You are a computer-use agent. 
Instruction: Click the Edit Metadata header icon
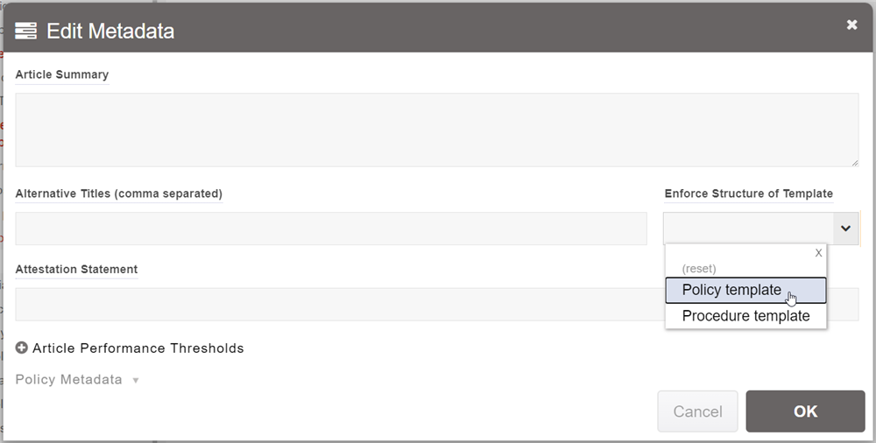point(25,31)
